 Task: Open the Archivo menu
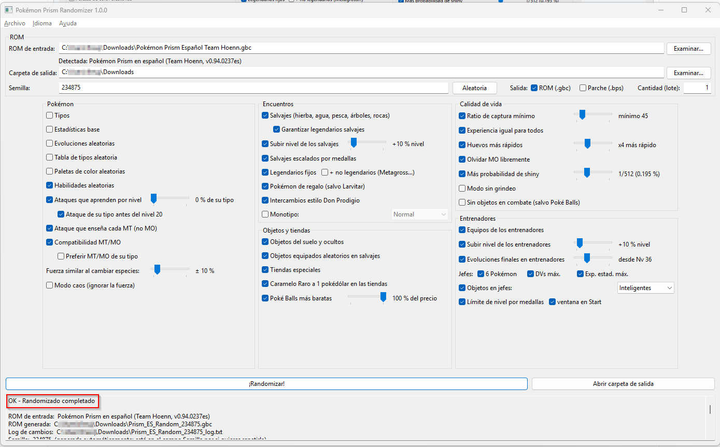tap(15, 23)
